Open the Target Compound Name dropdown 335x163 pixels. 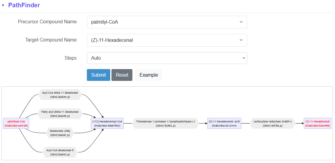click(167, 40)
